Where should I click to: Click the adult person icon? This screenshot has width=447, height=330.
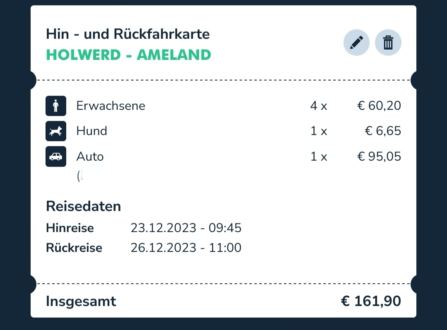coord(56,106)
